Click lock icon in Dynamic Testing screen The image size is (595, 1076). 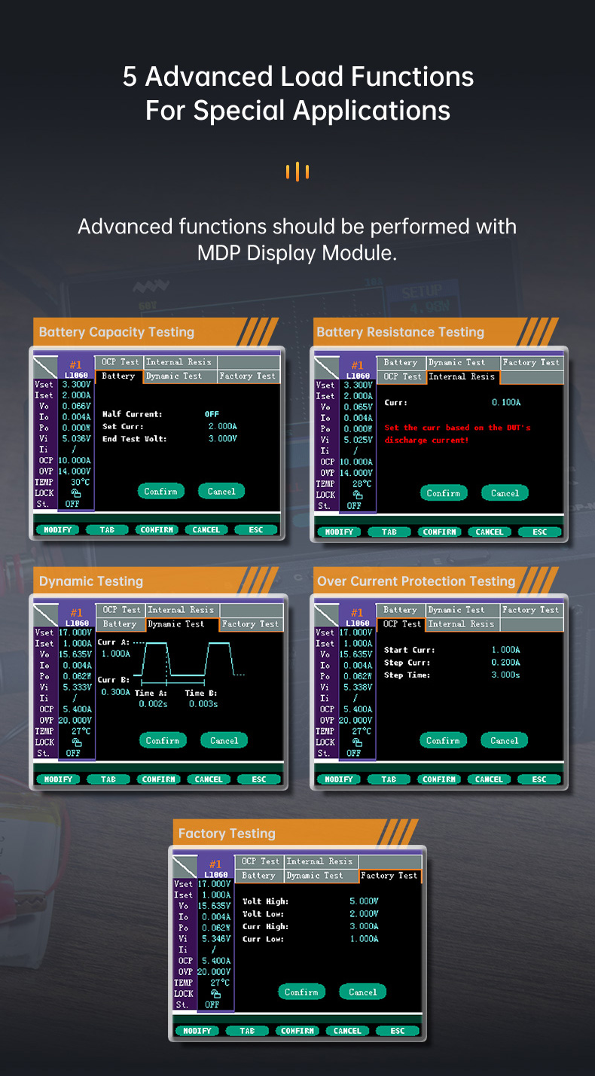click(x=75, y=742)
